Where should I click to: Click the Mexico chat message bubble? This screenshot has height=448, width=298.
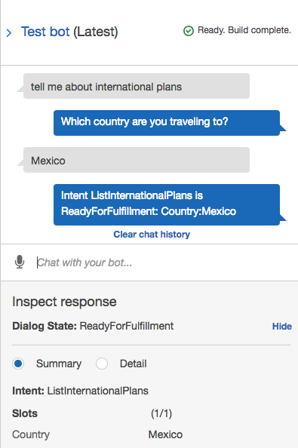[137, 160]
